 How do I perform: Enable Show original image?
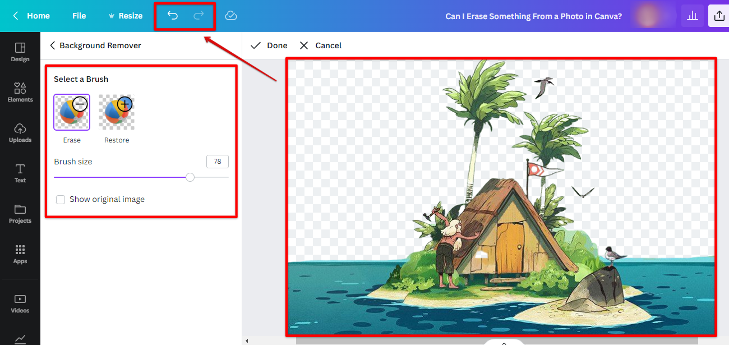(60, 199)
